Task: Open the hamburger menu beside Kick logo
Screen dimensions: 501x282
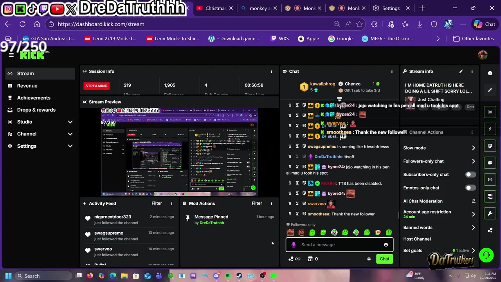Action: [11, 55]
